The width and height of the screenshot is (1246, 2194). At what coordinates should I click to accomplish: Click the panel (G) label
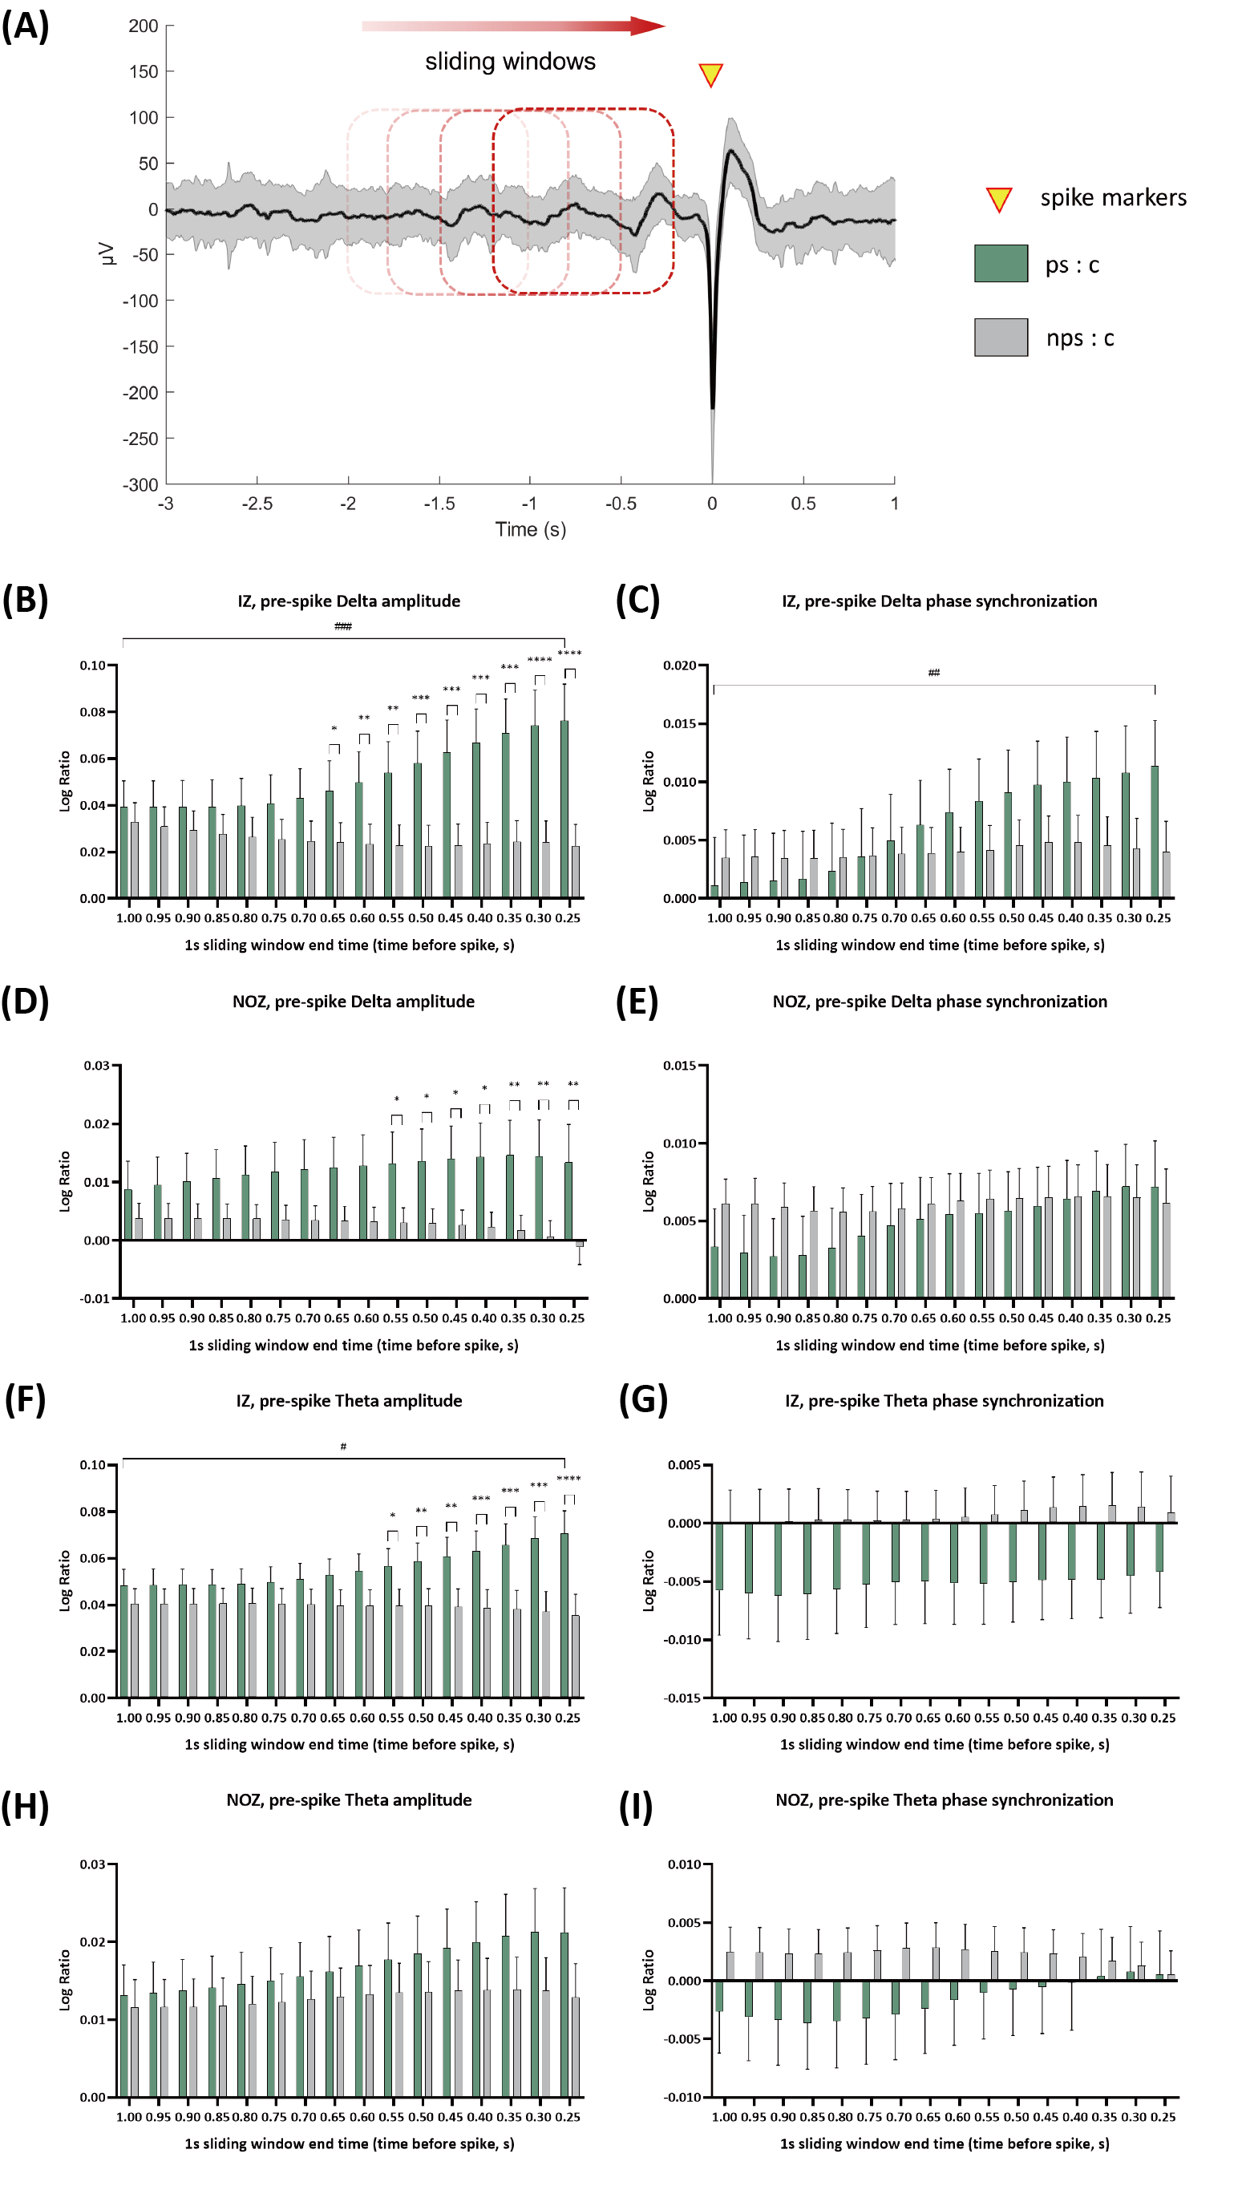tap(643, 1400)
